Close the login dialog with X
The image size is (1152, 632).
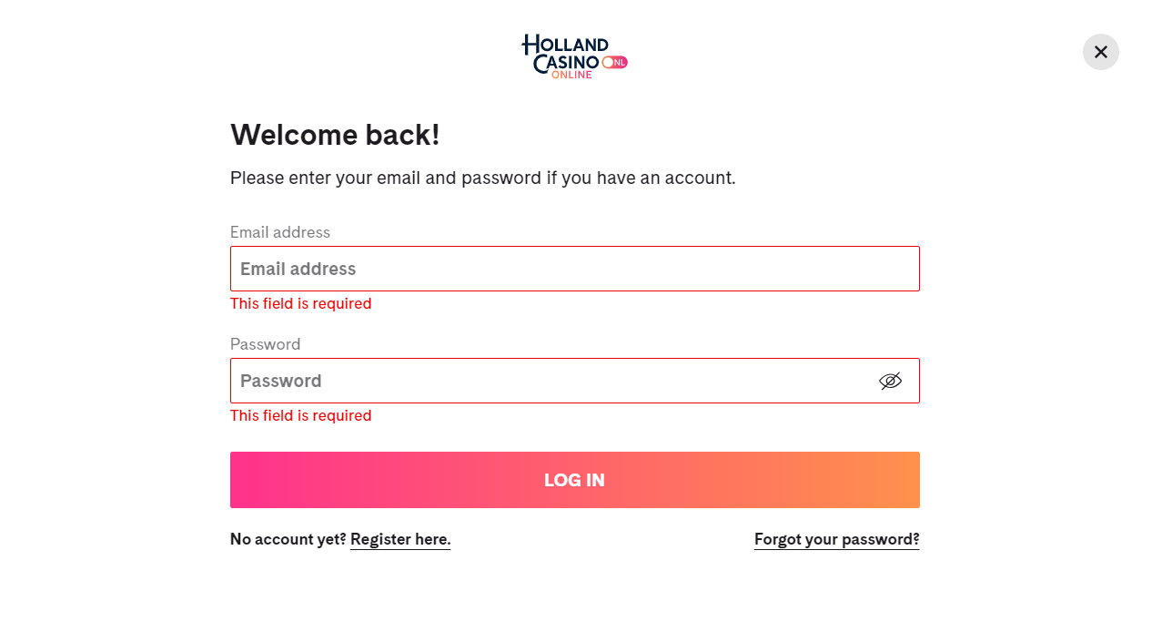1100,52
